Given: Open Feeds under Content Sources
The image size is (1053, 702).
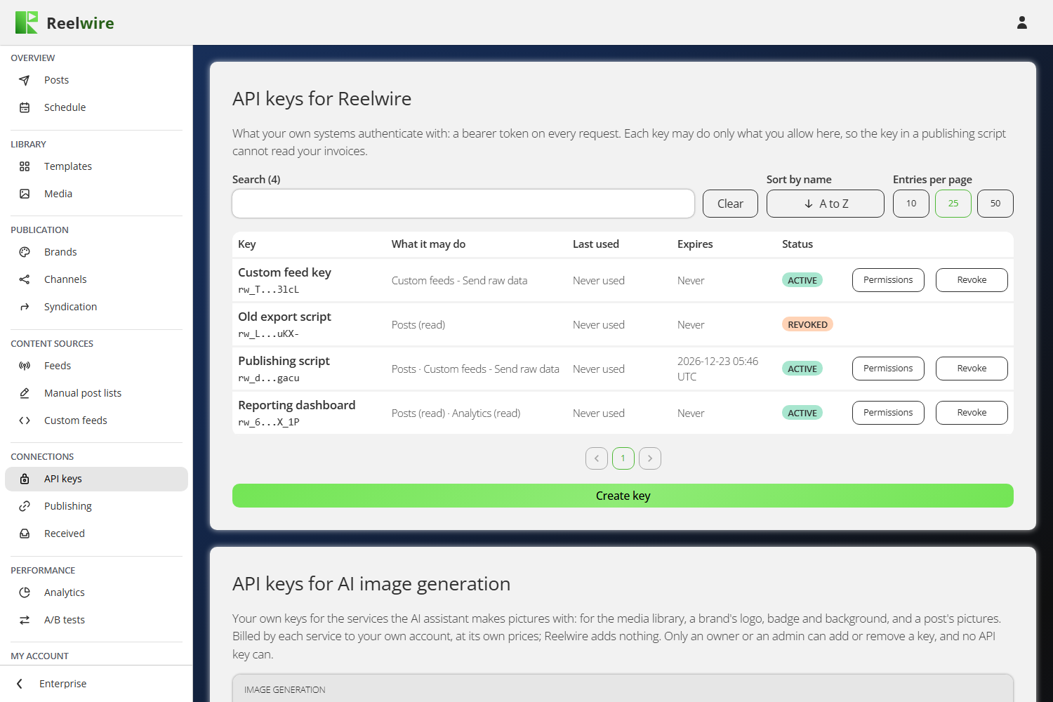Looking at the screenshot, I should (x=96, y=366).
